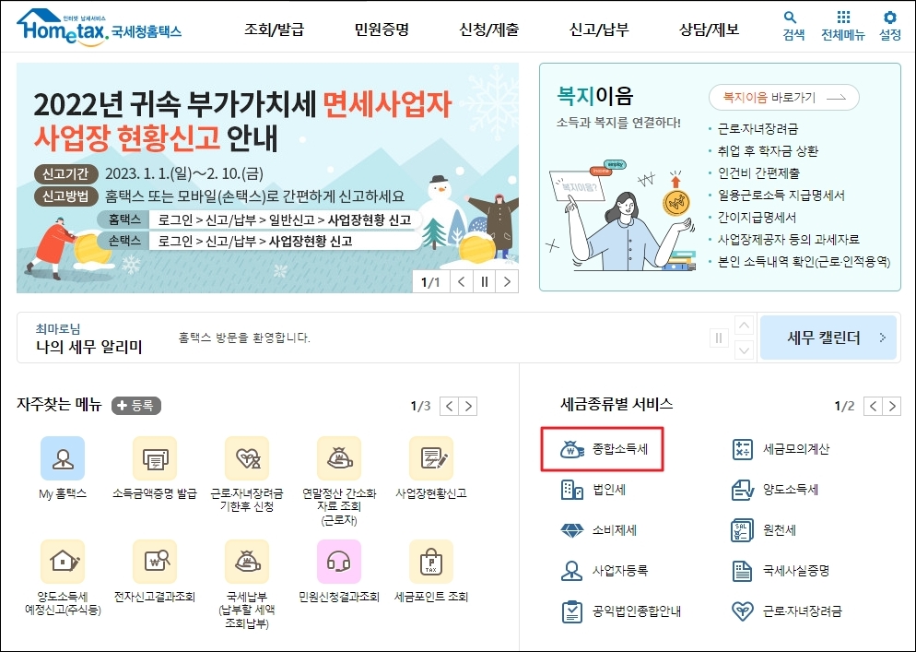916x652 pixels.
Task: Select 근로·자녀장려금 heart icon
Action: click(x=743, y=611)
